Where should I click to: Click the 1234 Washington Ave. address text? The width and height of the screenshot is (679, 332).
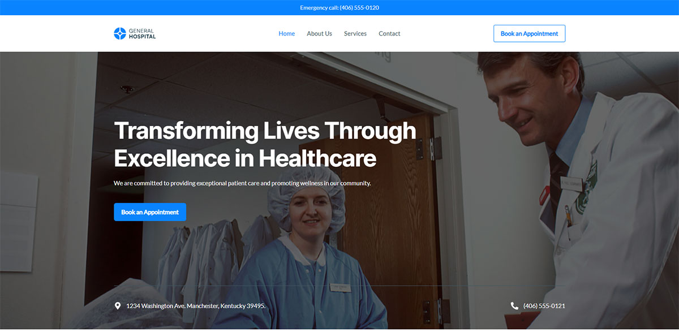pyautogui.click(x=196, y=306)
